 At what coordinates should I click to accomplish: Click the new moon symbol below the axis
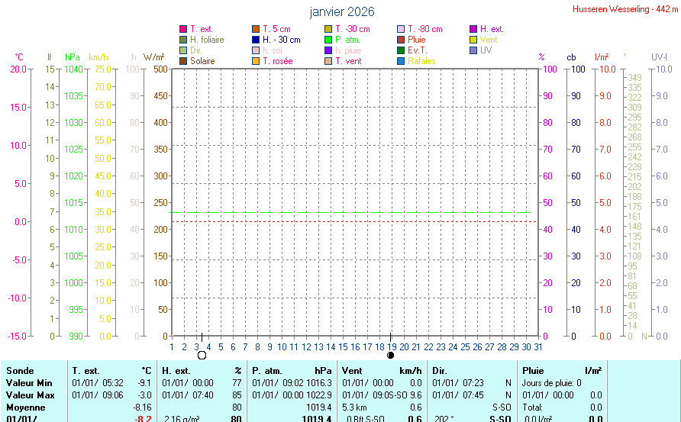pyautogui.click(x=391, y=355)
